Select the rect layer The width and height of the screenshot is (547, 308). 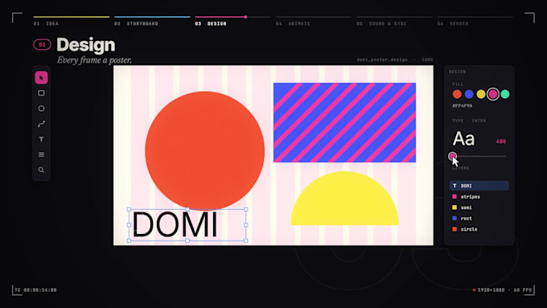[479, 218]
